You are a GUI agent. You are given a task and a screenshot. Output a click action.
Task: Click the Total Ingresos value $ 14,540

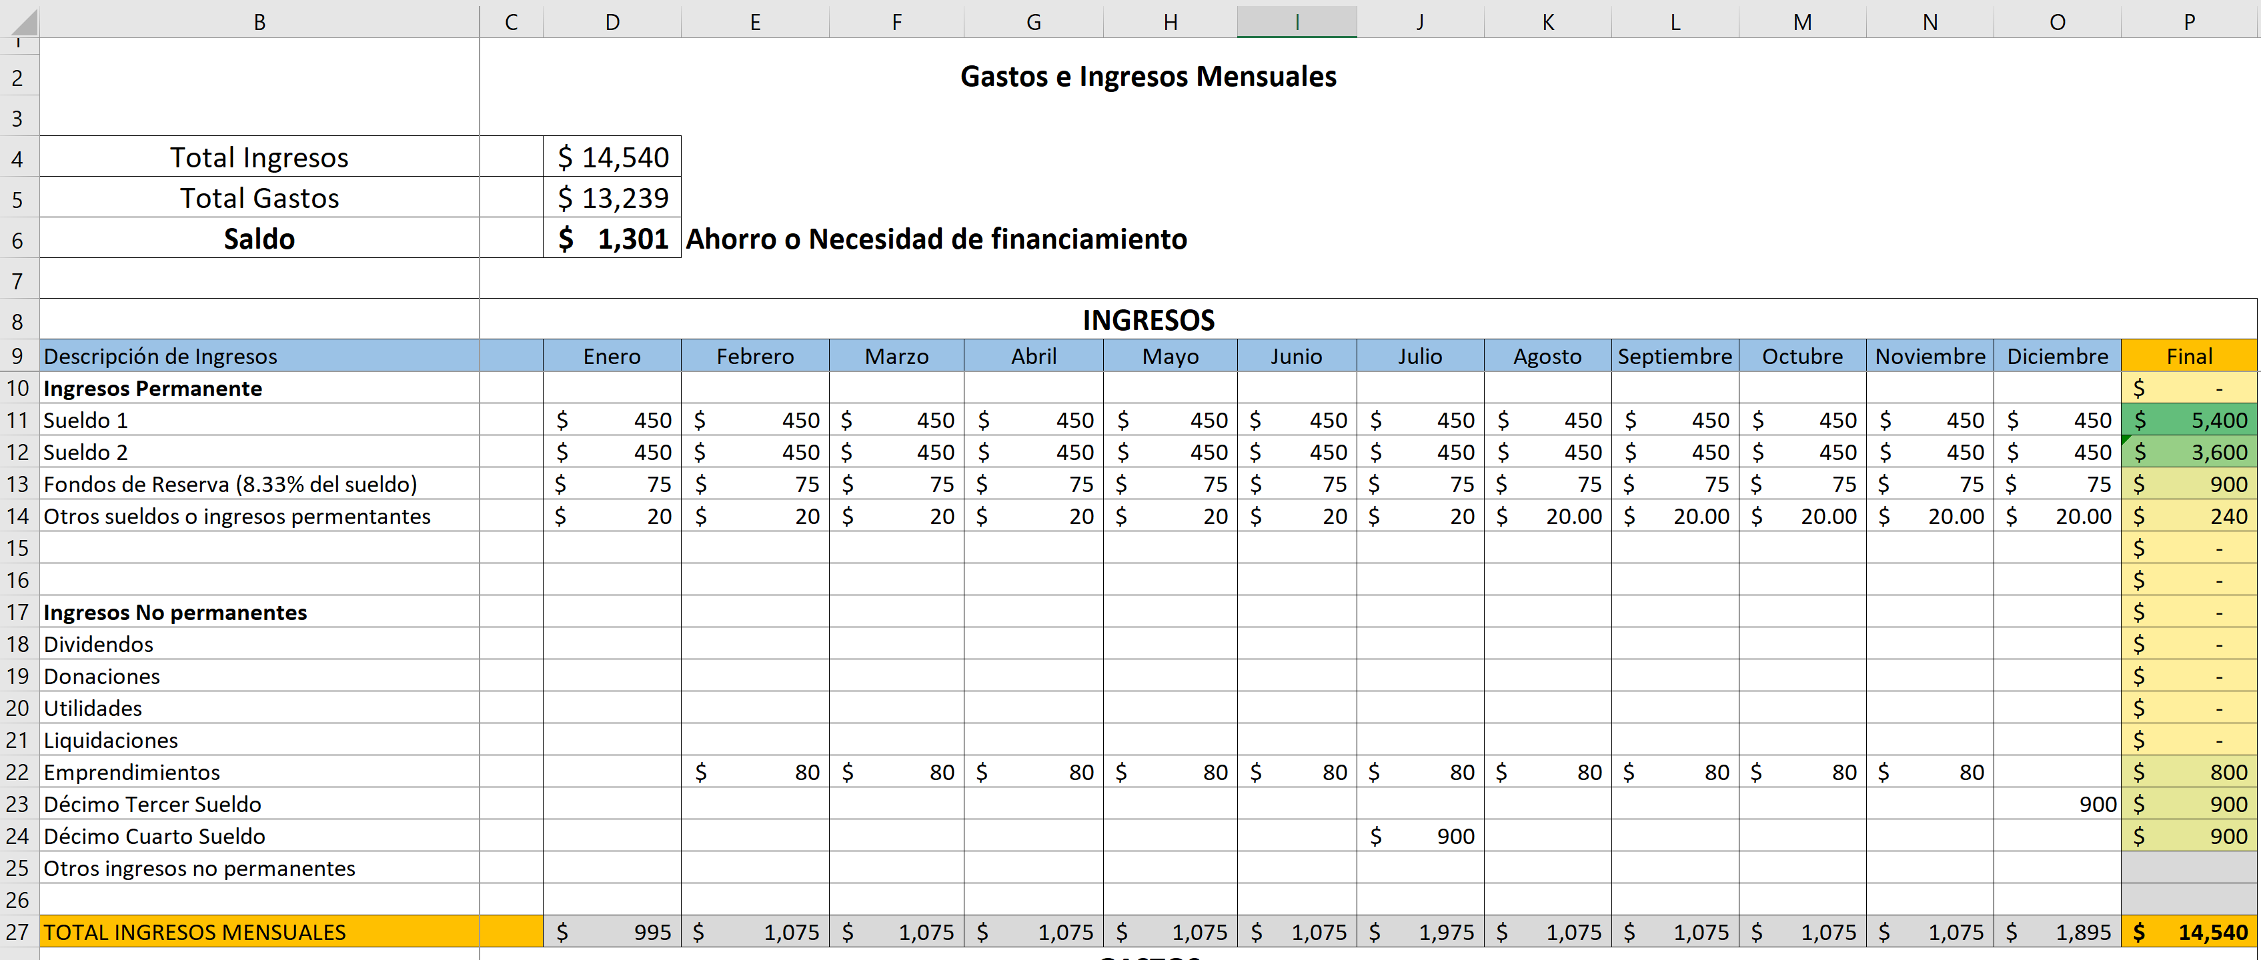(612, 157)
